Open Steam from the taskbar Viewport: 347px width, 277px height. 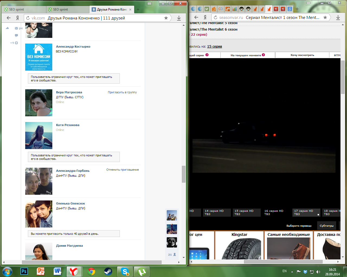coord(108,271)
